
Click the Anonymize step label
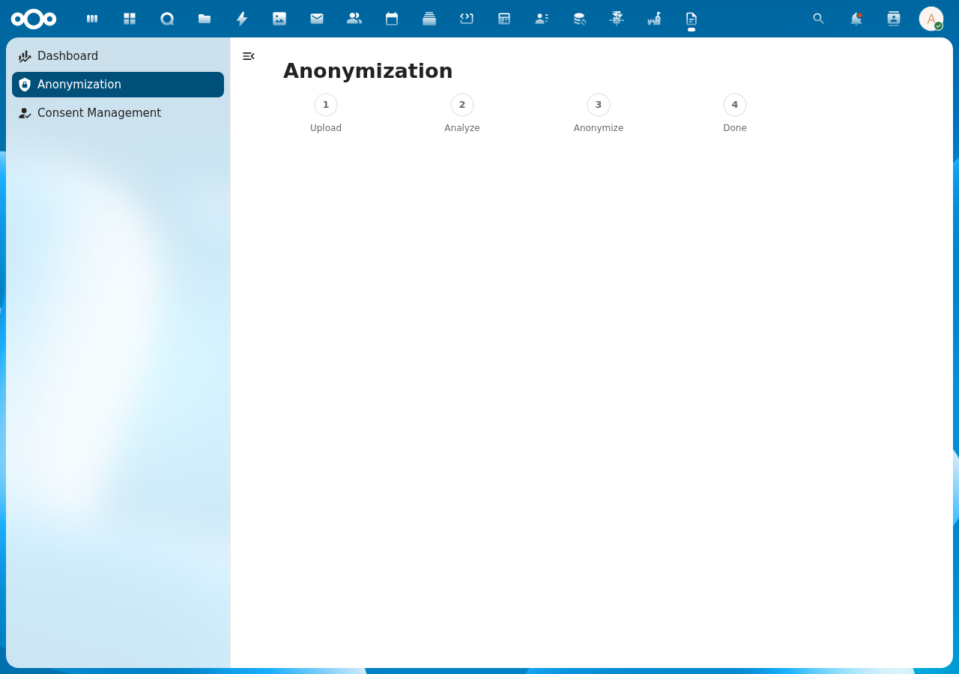599,128
